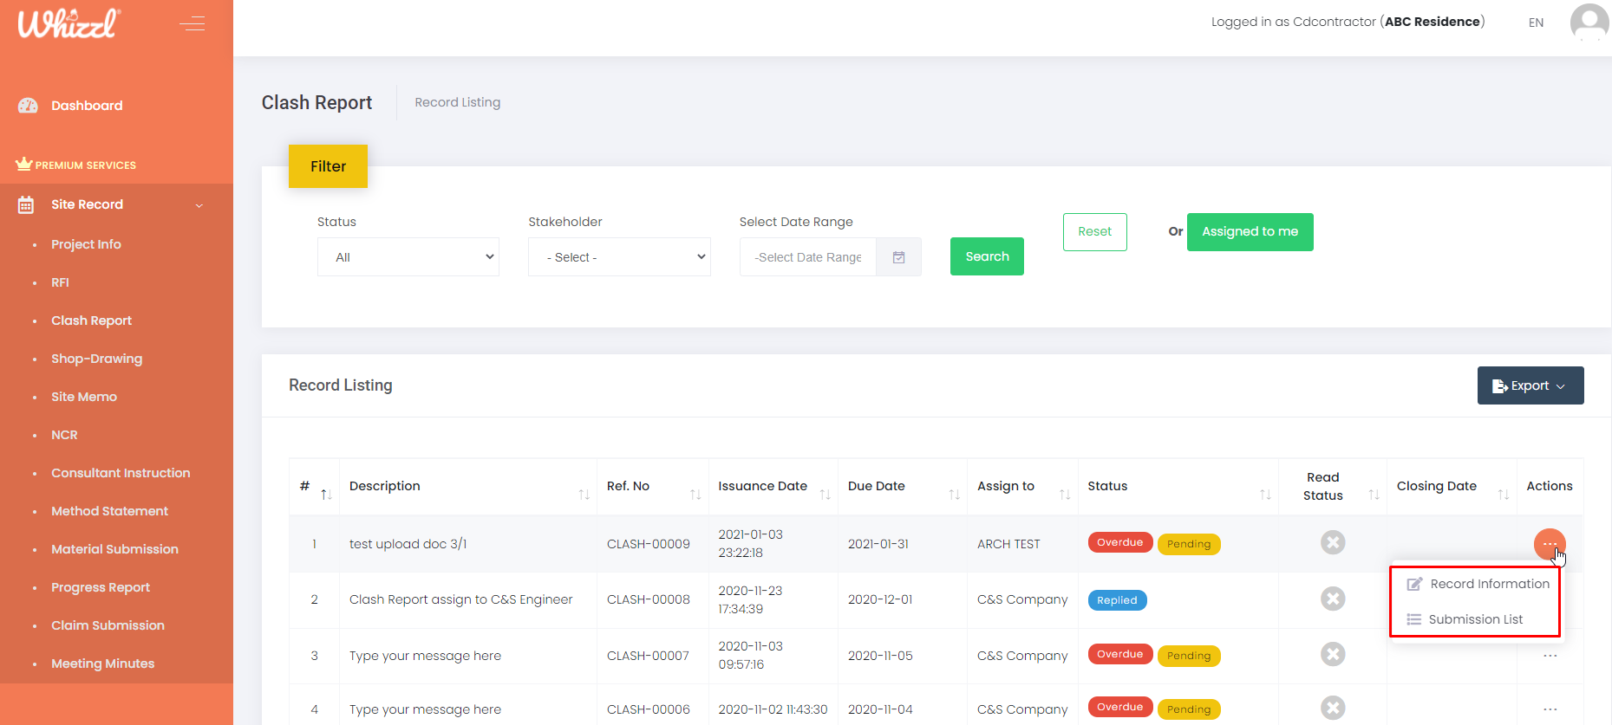Click the Select Date Range input field

[807, 257]
